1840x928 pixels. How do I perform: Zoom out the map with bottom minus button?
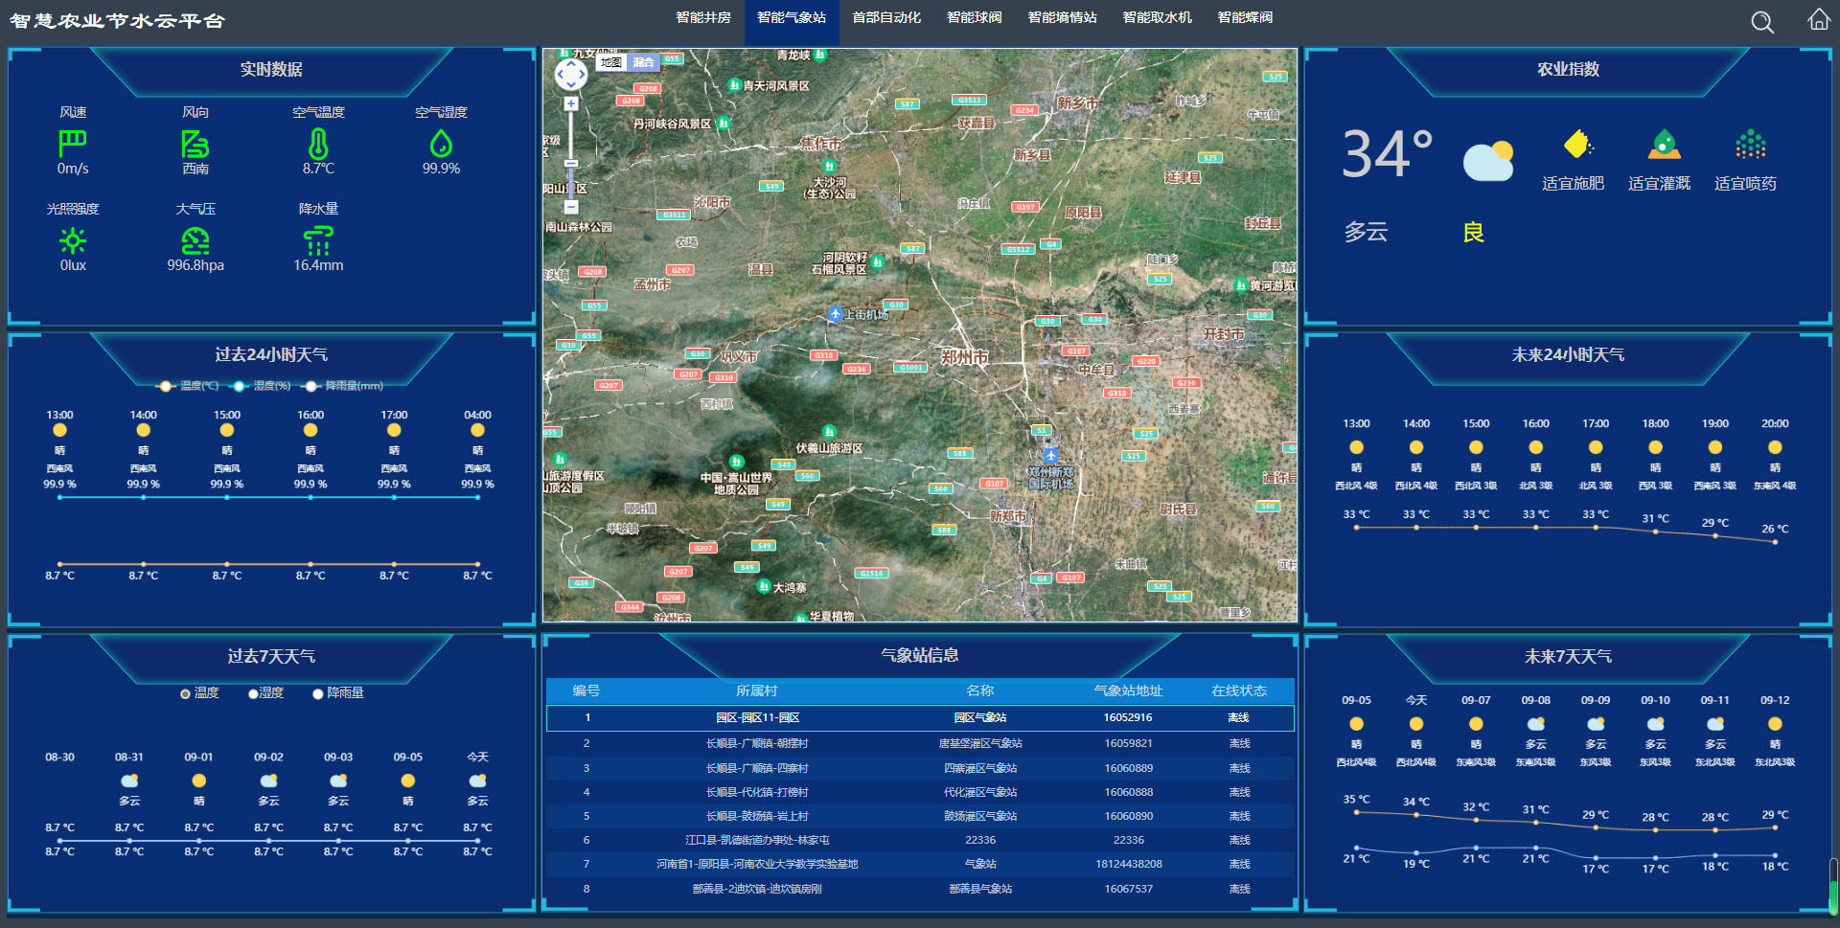click(571, 207)
